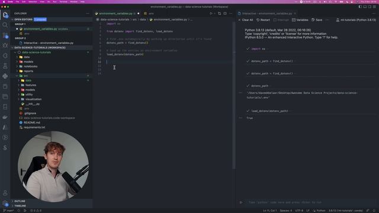The height and width of the screenshot is (213, 379).
Task: Open the Accounts icon in the activity bar
Action: [5, 193]
